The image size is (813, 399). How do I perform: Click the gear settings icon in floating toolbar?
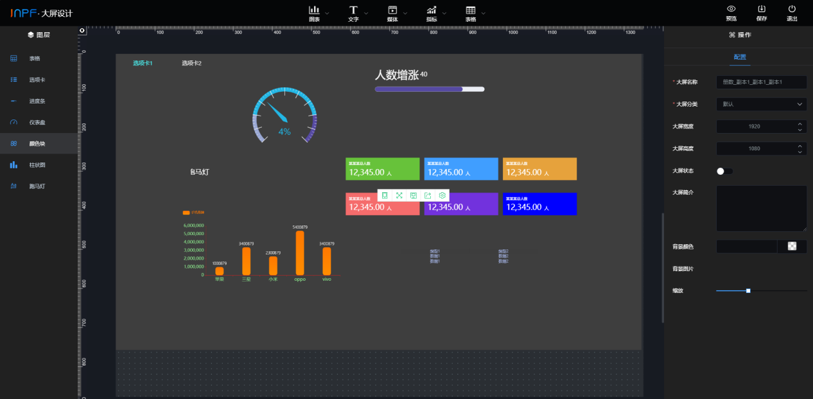click(x=442, y=195)
